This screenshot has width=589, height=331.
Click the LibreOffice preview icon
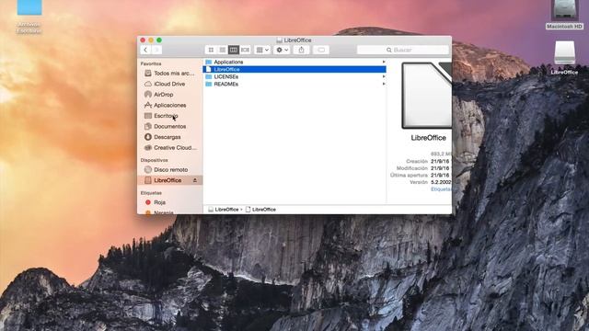click(x=427, y=96)
